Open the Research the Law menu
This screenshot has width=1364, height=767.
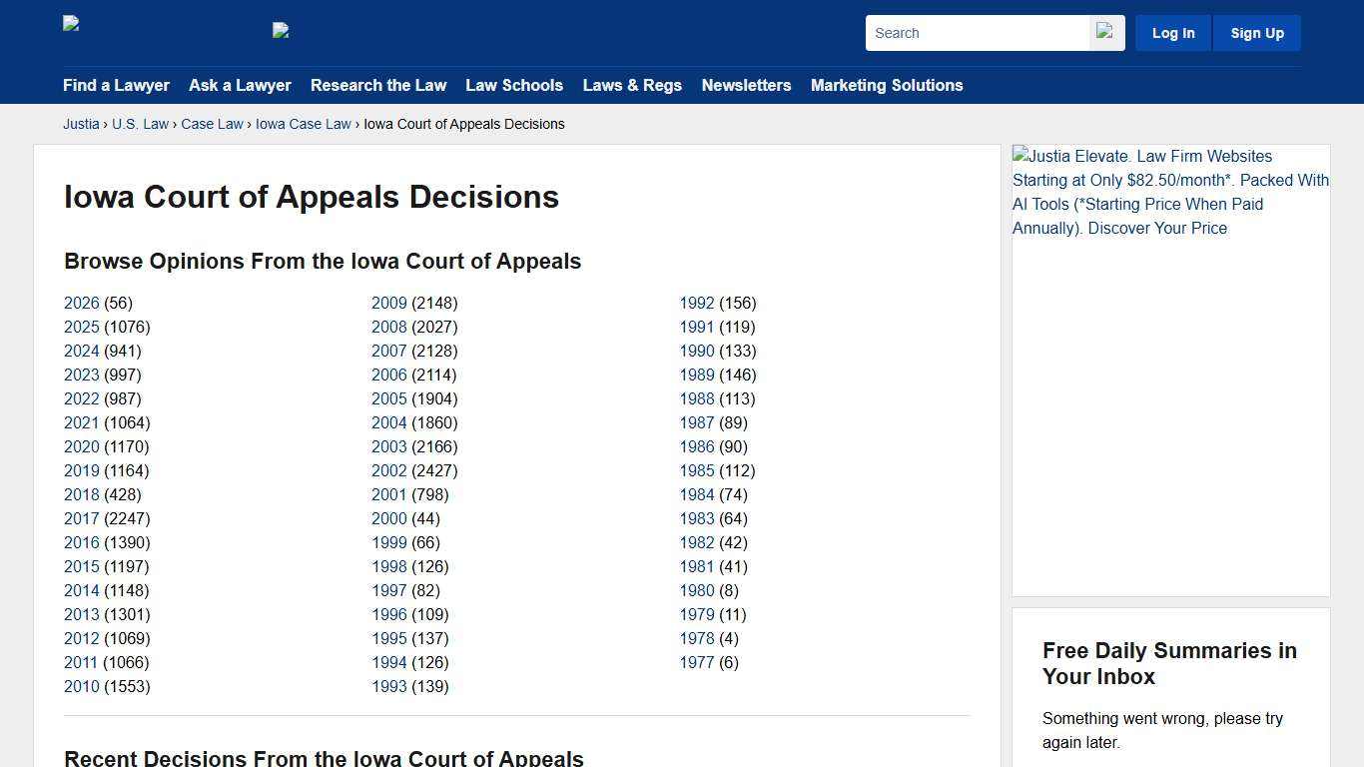pos(378,85)
